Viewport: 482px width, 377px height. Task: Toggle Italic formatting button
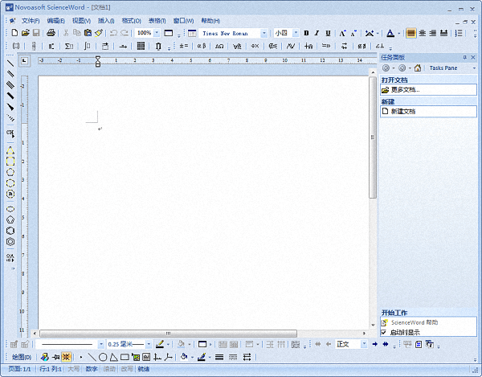click(x=317, y=33)
